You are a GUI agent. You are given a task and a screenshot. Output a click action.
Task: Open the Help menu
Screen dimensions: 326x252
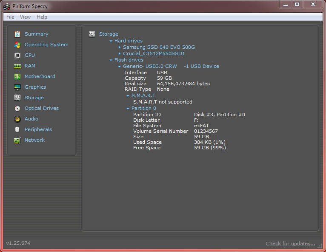pos(42,17)
